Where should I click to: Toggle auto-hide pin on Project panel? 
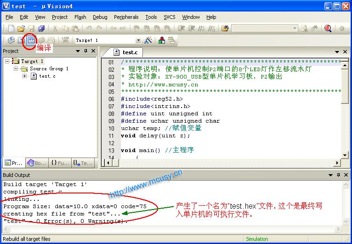(85, 51)
